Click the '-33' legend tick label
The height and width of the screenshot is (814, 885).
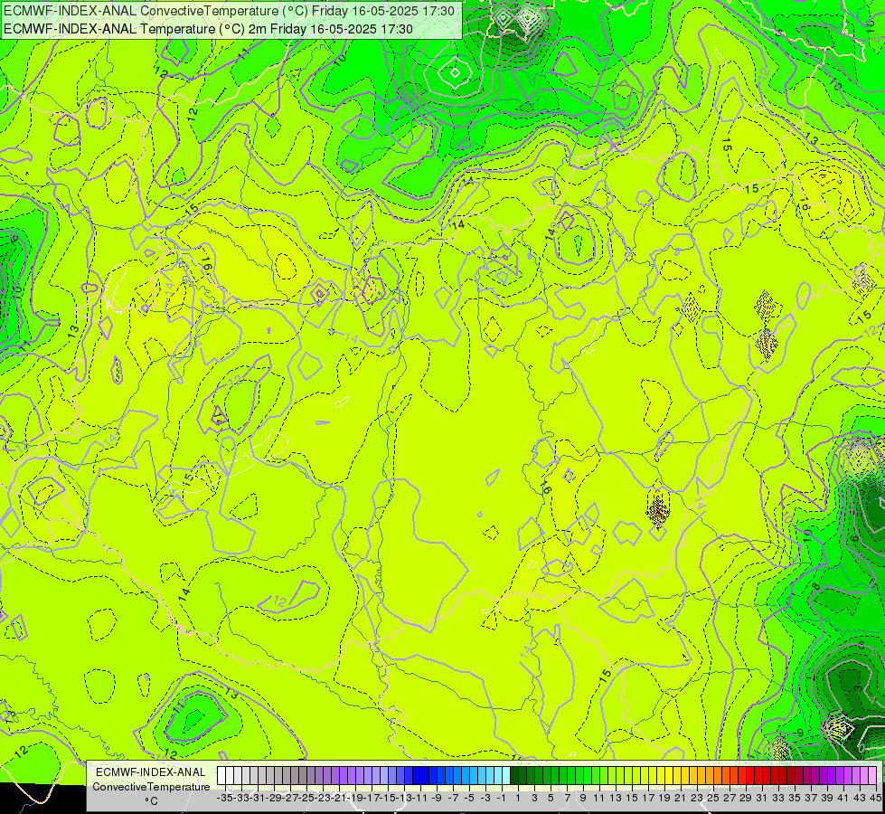(241, 798)
